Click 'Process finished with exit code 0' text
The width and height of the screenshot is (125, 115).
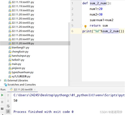(x=44, y=112)
